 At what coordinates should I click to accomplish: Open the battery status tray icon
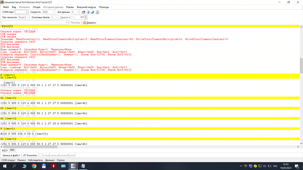click(x=270, y=166)
